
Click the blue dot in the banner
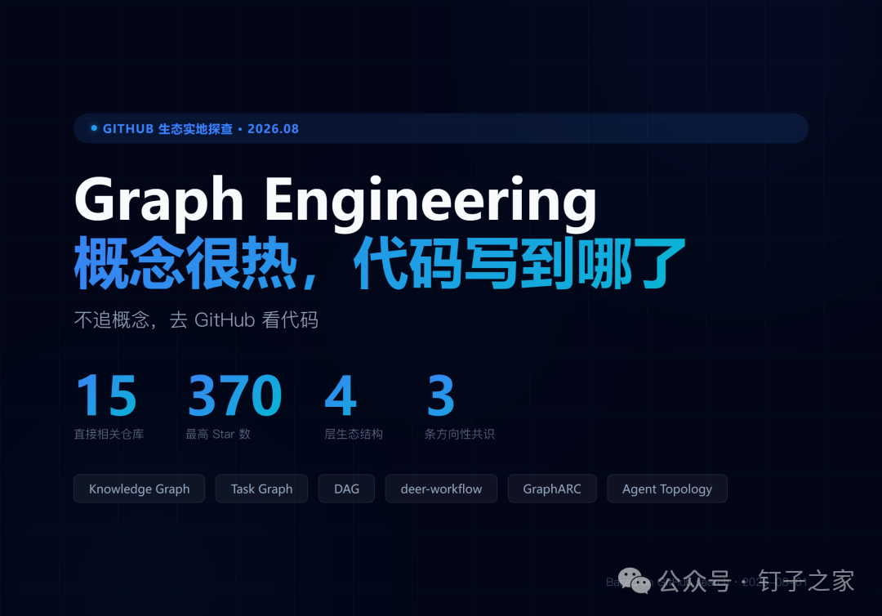pyautogui.click(x=94, y=128)
